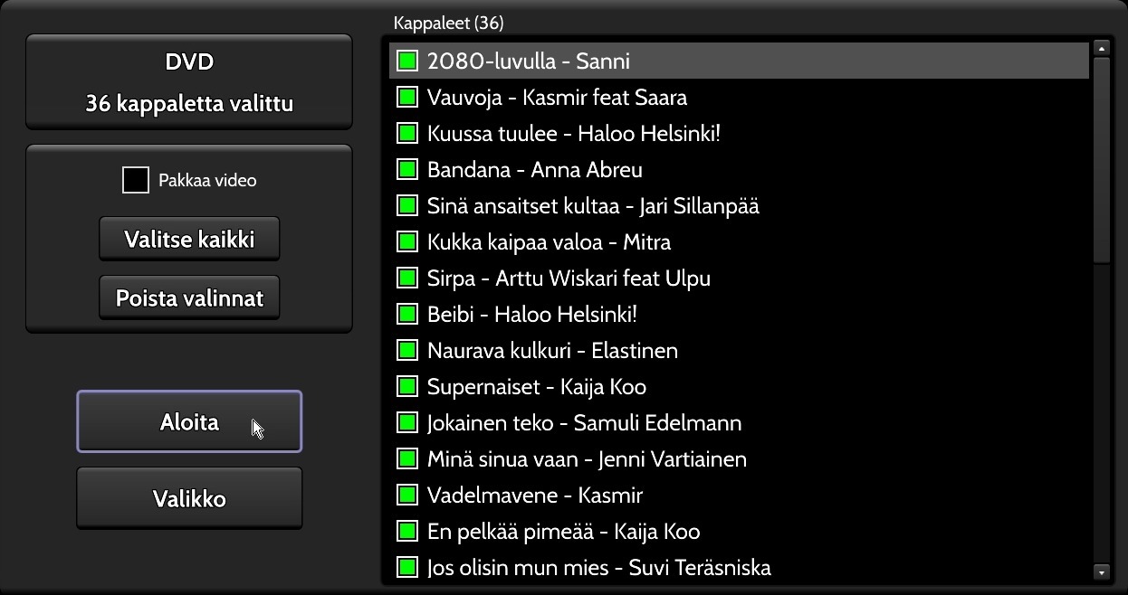The width and height of the screenshot is (1128, 595).
Task: Select Jokainen teko - Samuli Edelmann
Action: click(585, 423)
